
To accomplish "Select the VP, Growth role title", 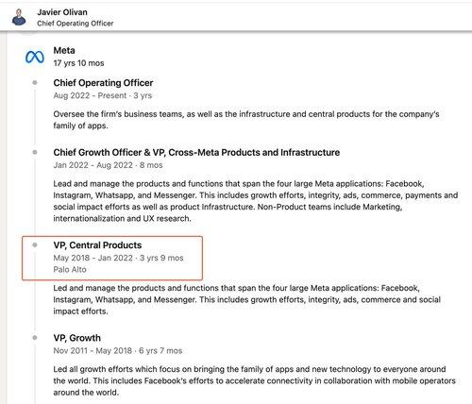I will (x=77, y=338).
